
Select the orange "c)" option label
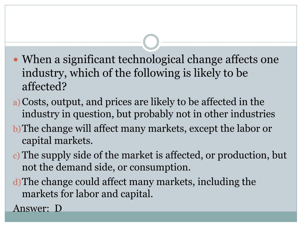pyautogui.click(x=17, y=155)
